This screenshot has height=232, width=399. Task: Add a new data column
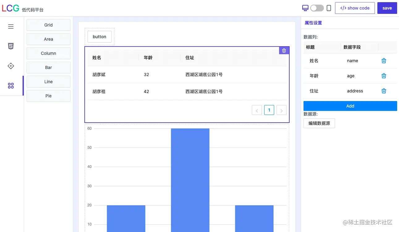click(350, 106)
